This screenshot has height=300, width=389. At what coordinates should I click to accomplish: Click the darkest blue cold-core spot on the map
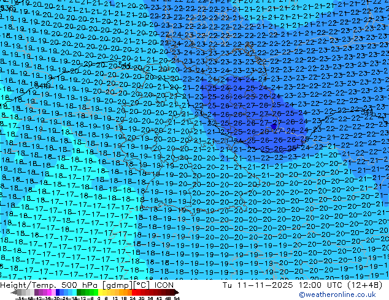(274, 127)
